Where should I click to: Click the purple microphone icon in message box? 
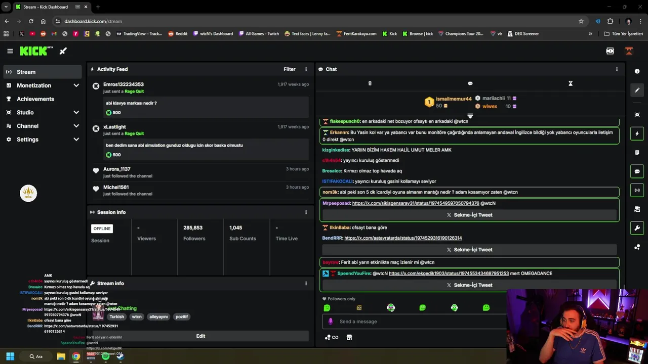tap(331, 322)
